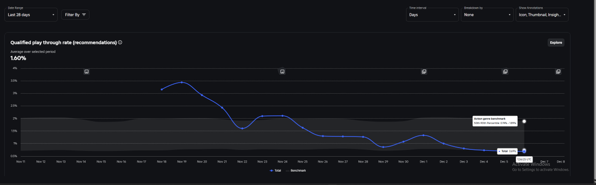596x185 pixels.
Task: Click the annotation icon above Nov 24
Action: (282, 71)
